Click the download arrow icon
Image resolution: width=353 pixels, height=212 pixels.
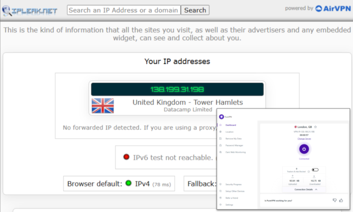tap(314, 176)
